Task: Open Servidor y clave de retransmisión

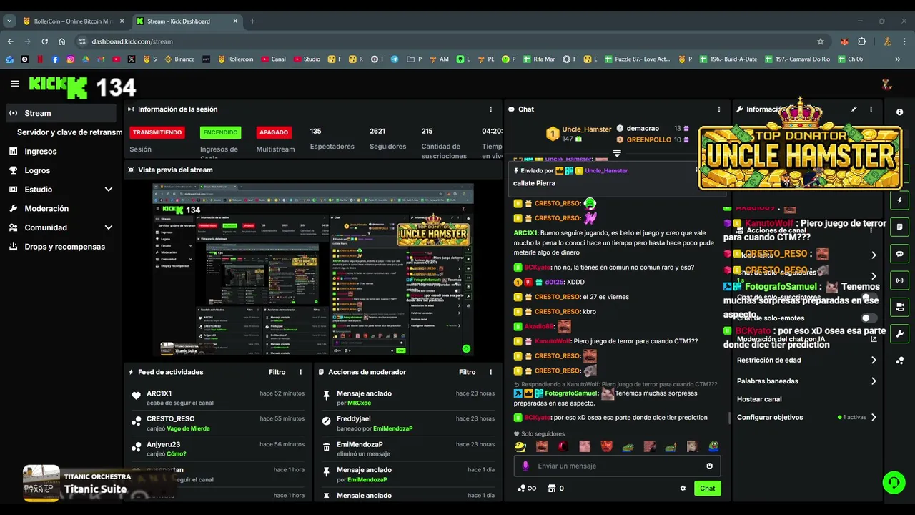Action: [x=69, y=132]
